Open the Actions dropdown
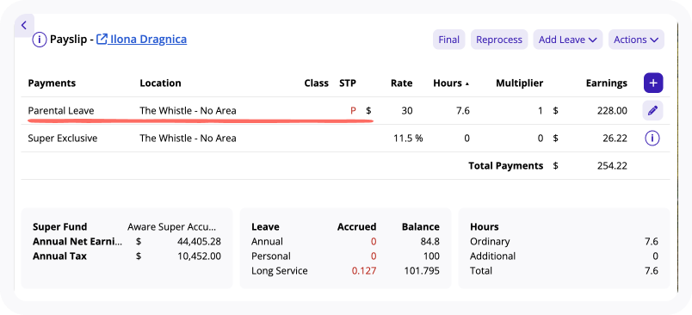Screen dimensions: 692x315 pos(636,40)
